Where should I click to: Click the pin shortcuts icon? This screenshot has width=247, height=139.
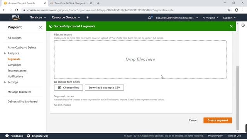point(87,17)
